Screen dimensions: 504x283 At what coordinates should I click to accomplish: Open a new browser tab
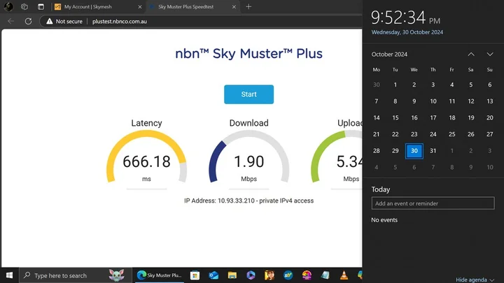pos(248,6)
